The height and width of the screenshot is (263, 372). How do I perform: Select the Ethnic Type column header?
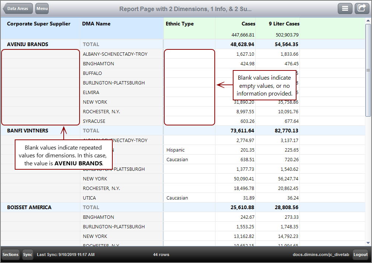click(x=180, y=24)
